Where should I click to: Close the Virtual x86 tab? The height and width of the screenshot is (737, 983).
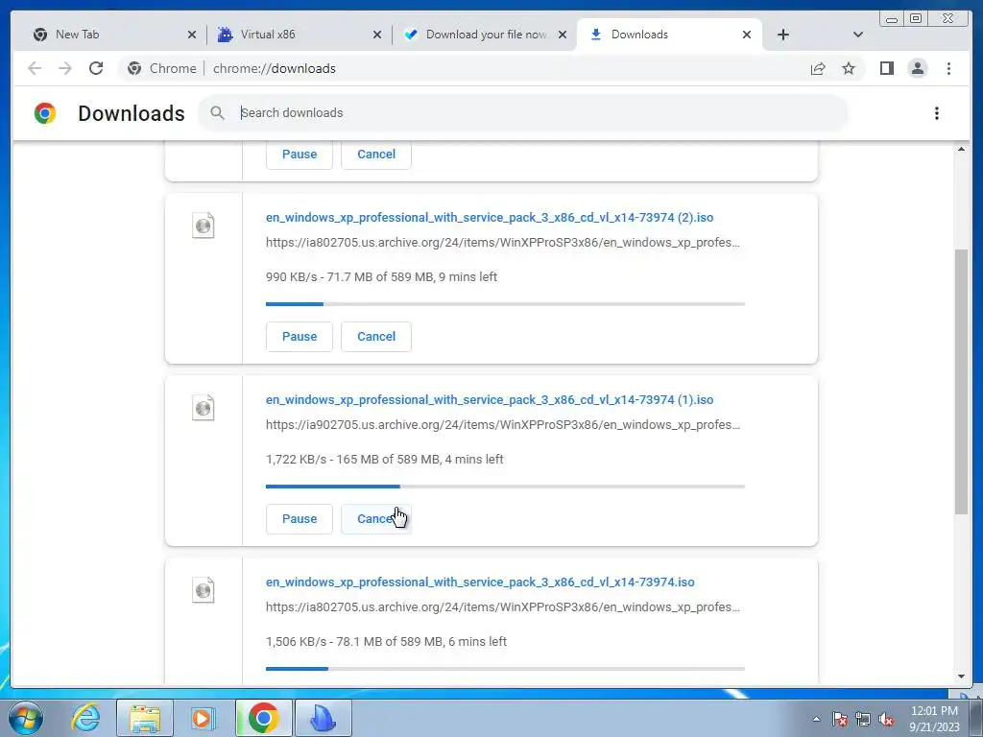376,36
